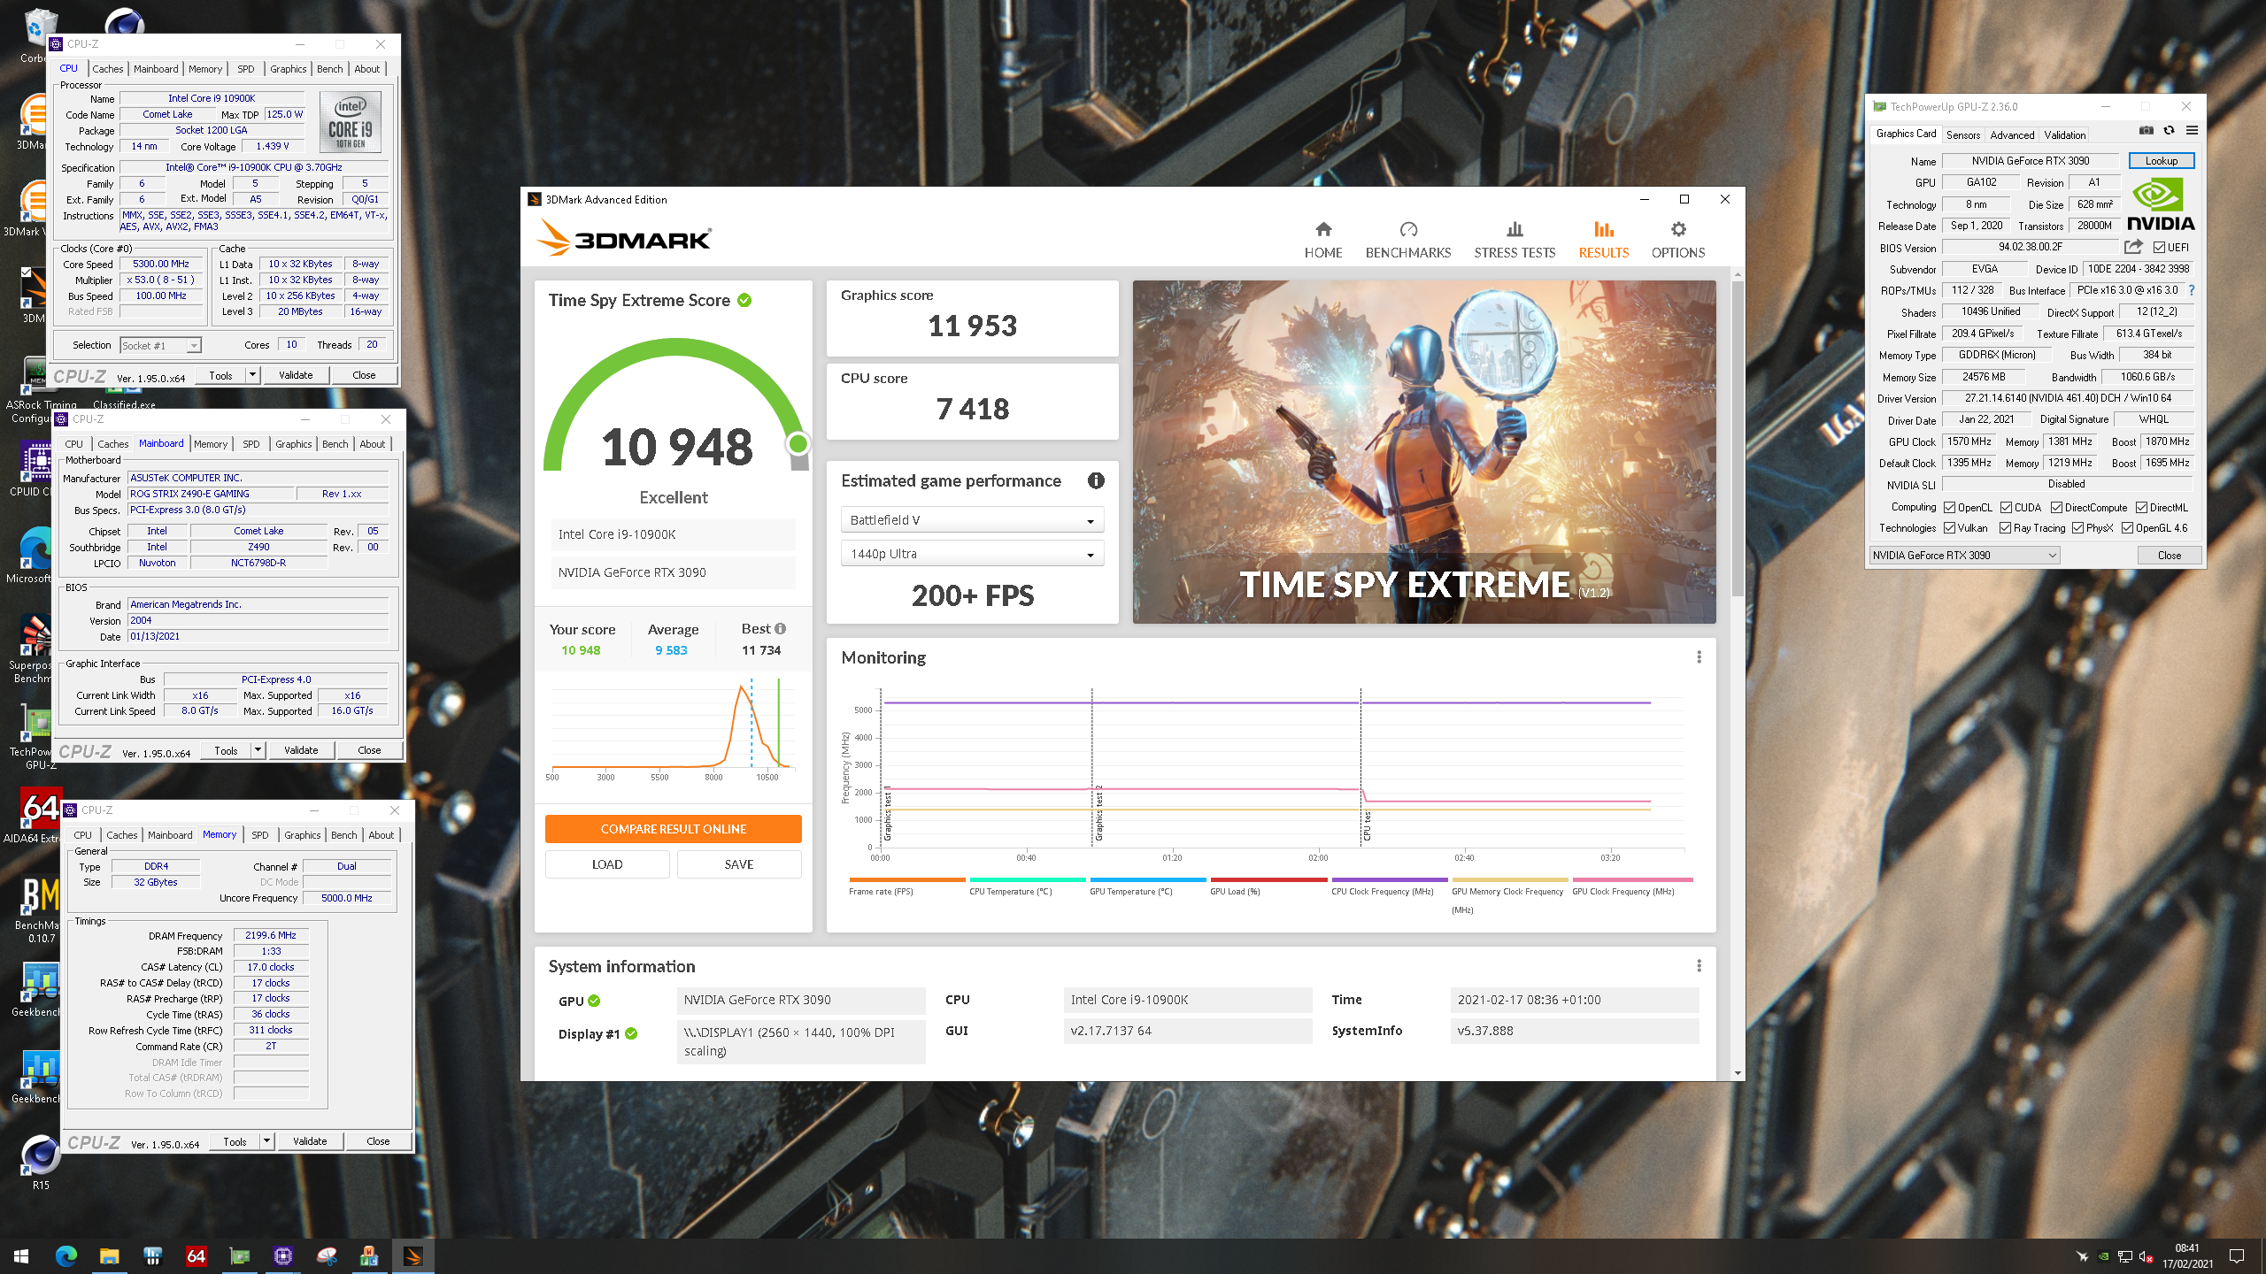Switch to GPU-Z in the taskbar
Screen dimensions: 2266x1274
pos(239,1255)
